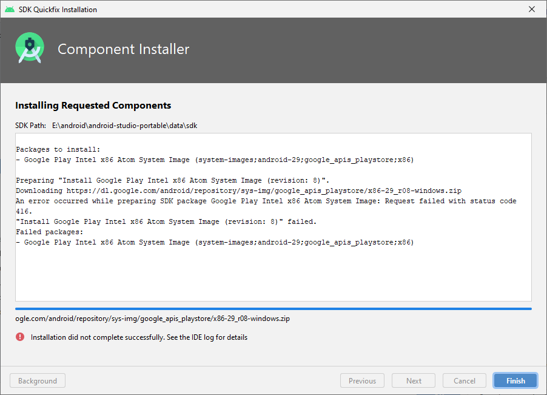The image size is (547, 395).
Task: Click the Android Studio logo in header
Action: 30,48
